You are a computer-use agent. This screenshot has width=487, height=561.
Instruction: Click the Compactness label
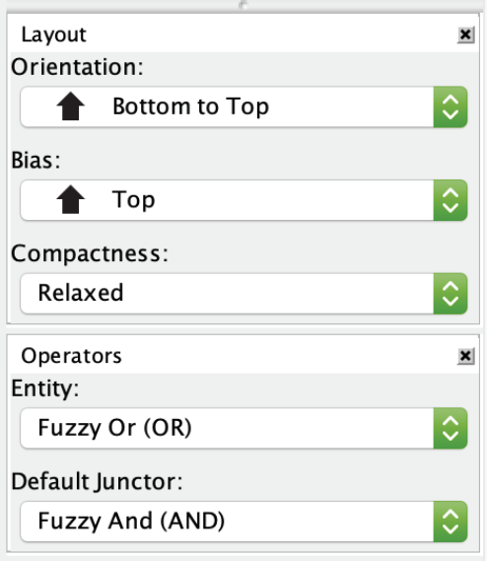90,254
